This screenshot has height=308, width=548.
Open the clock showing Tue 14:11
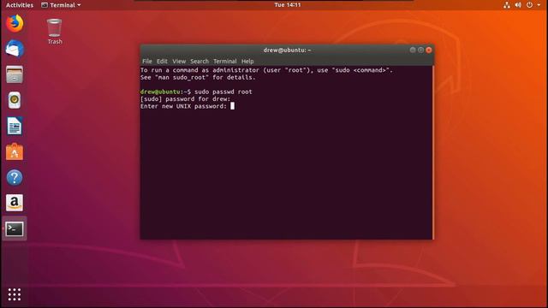click(288, 5)
